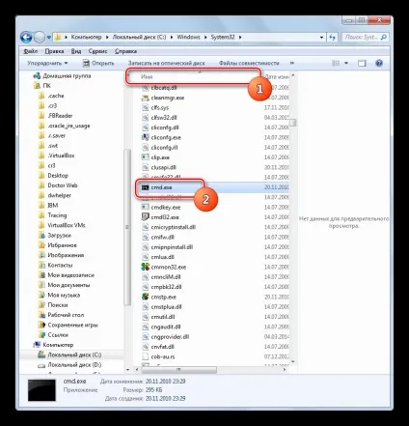Open the Сервис menu
Image resolution: width=409 pixels, height=426 pixels.
click(97, 51)
